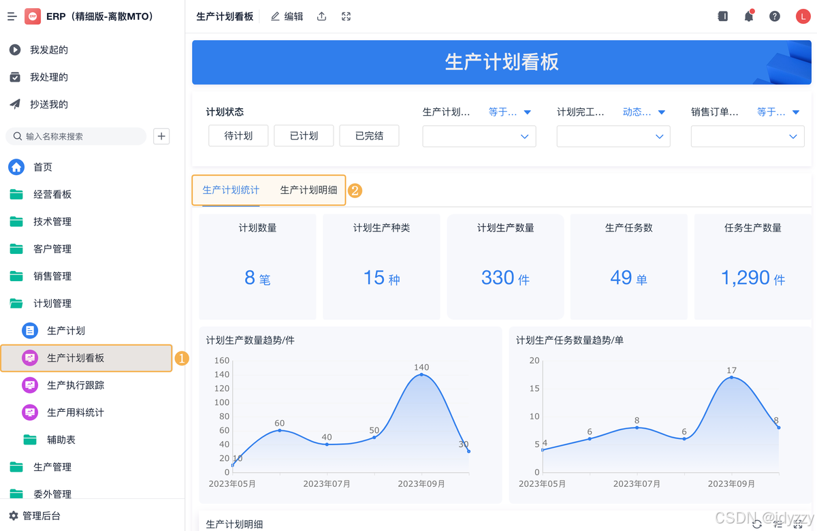The height and width of the screenshot is (531, 817).
Task: Switch to 生产计划统计 tab
Action: point(231,190)
